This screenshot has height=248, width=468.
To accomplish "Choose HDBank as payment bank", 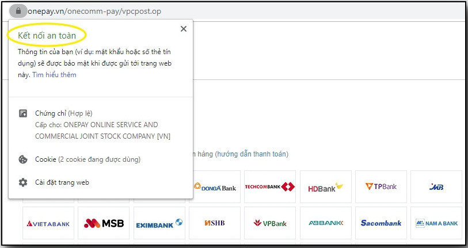I will click(x=325, y=187).
